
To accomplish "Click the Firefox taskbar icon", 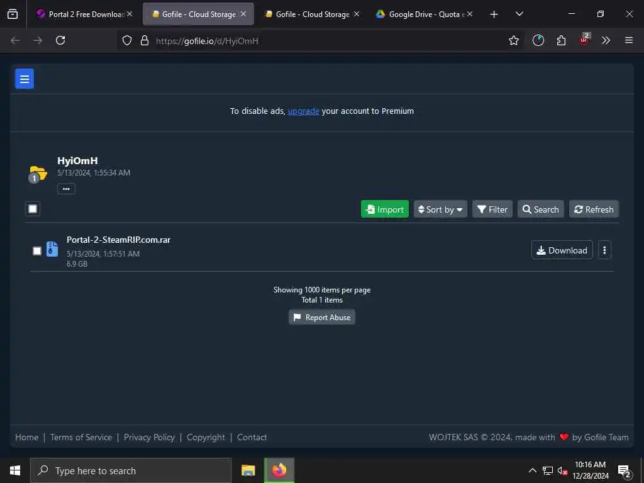I will (x=279, y=470).
